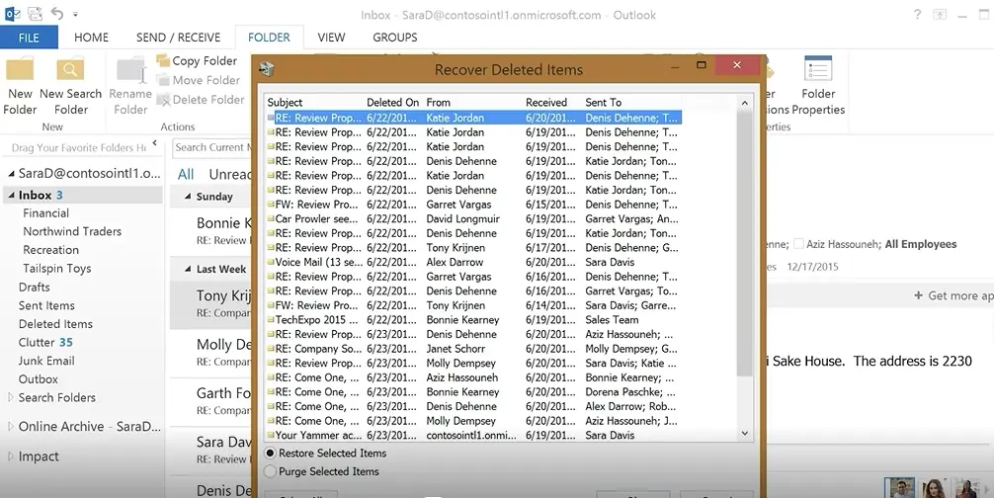Click the envelope icon of Car Prowler row
Image resolution: width=994 pixels, height=498 pixels.
[271, 219]
